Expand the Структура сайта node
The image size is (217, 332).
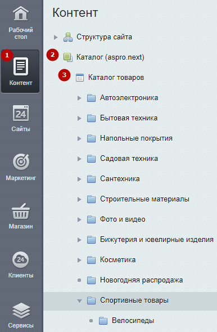56,37
